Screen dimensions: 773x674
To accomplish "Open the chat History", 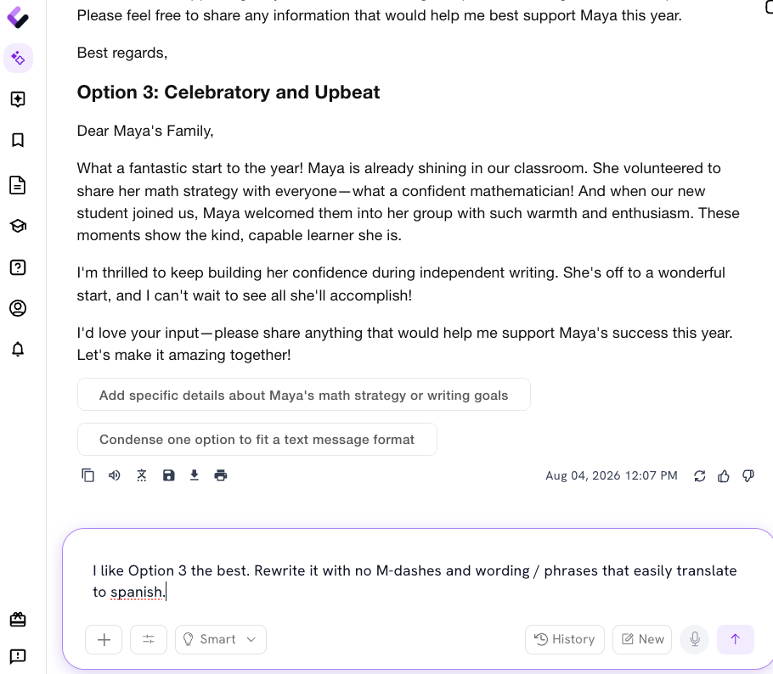I will coord(565,639).
